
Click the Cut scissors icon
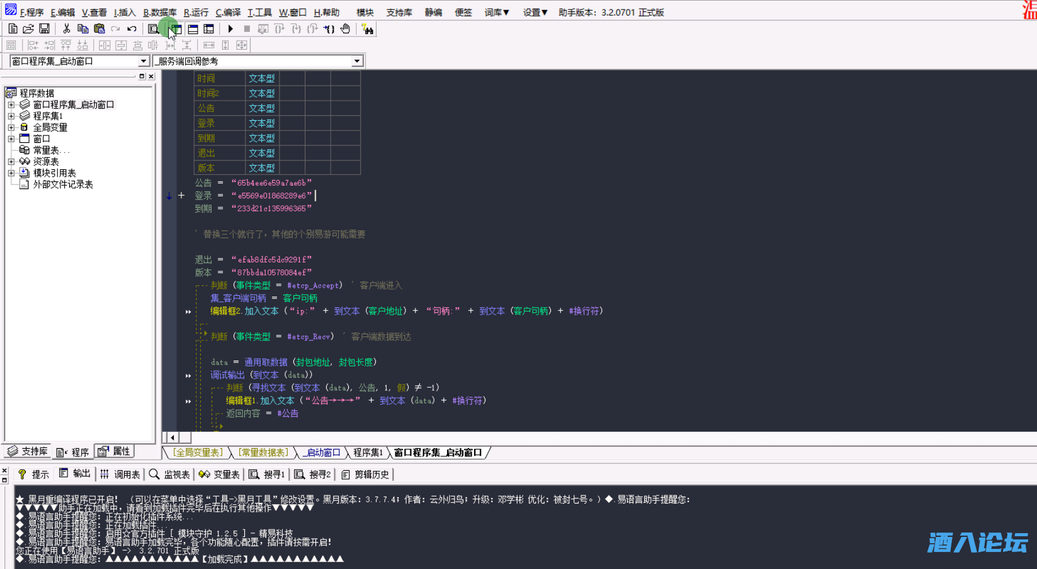pos(66,29)
